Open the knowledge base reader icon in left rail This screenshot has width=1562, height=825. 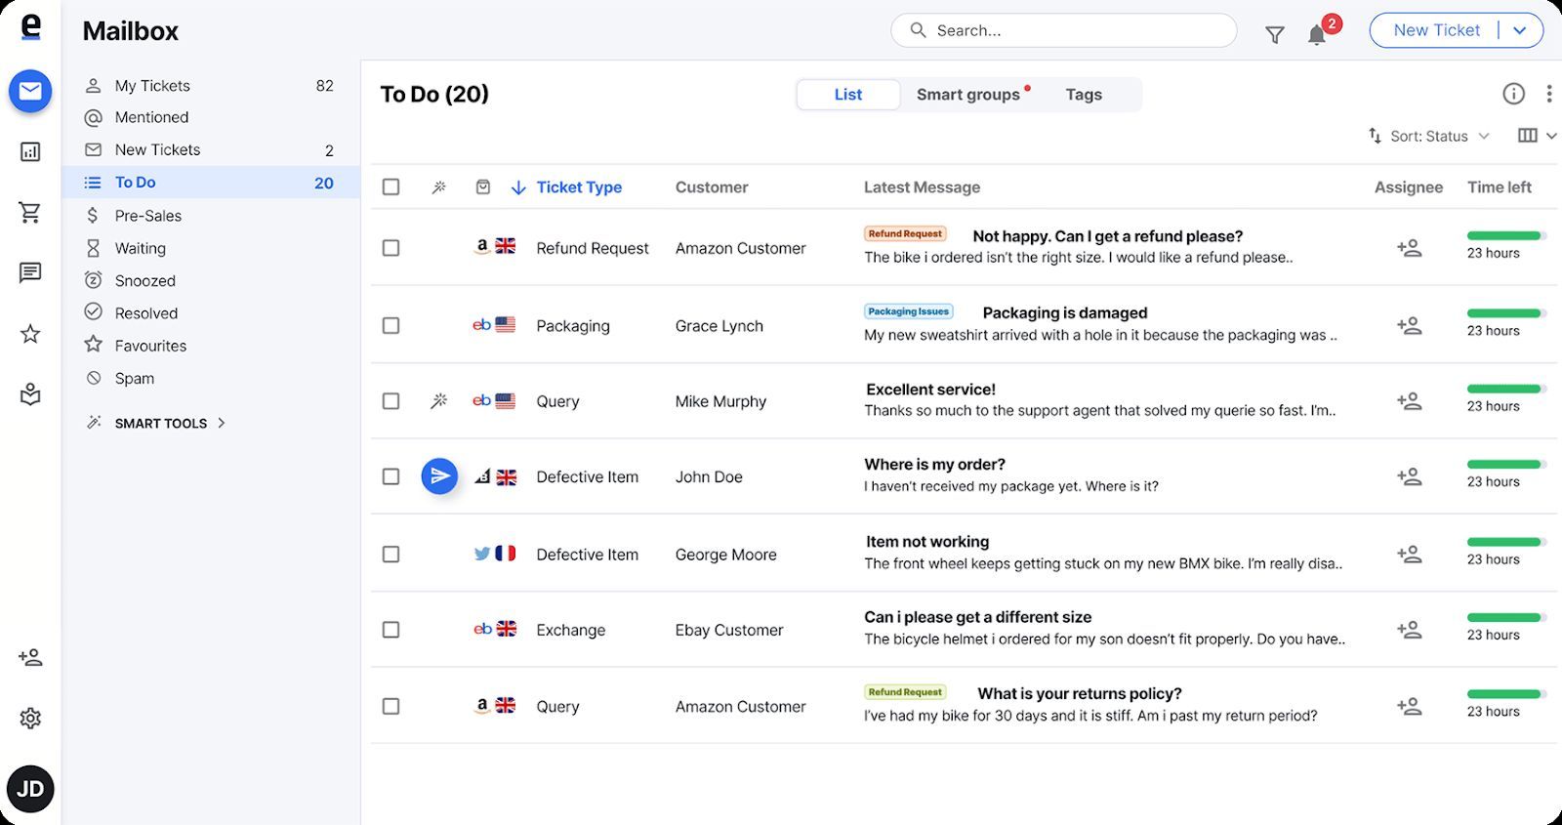coord(30,394)
